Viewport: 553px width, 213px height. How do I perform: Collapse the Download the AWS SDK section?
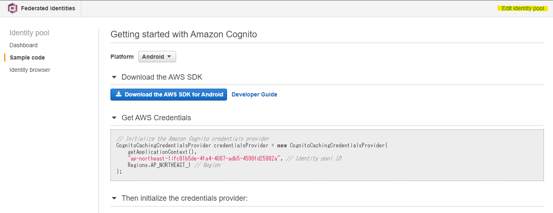click(114, 77)
